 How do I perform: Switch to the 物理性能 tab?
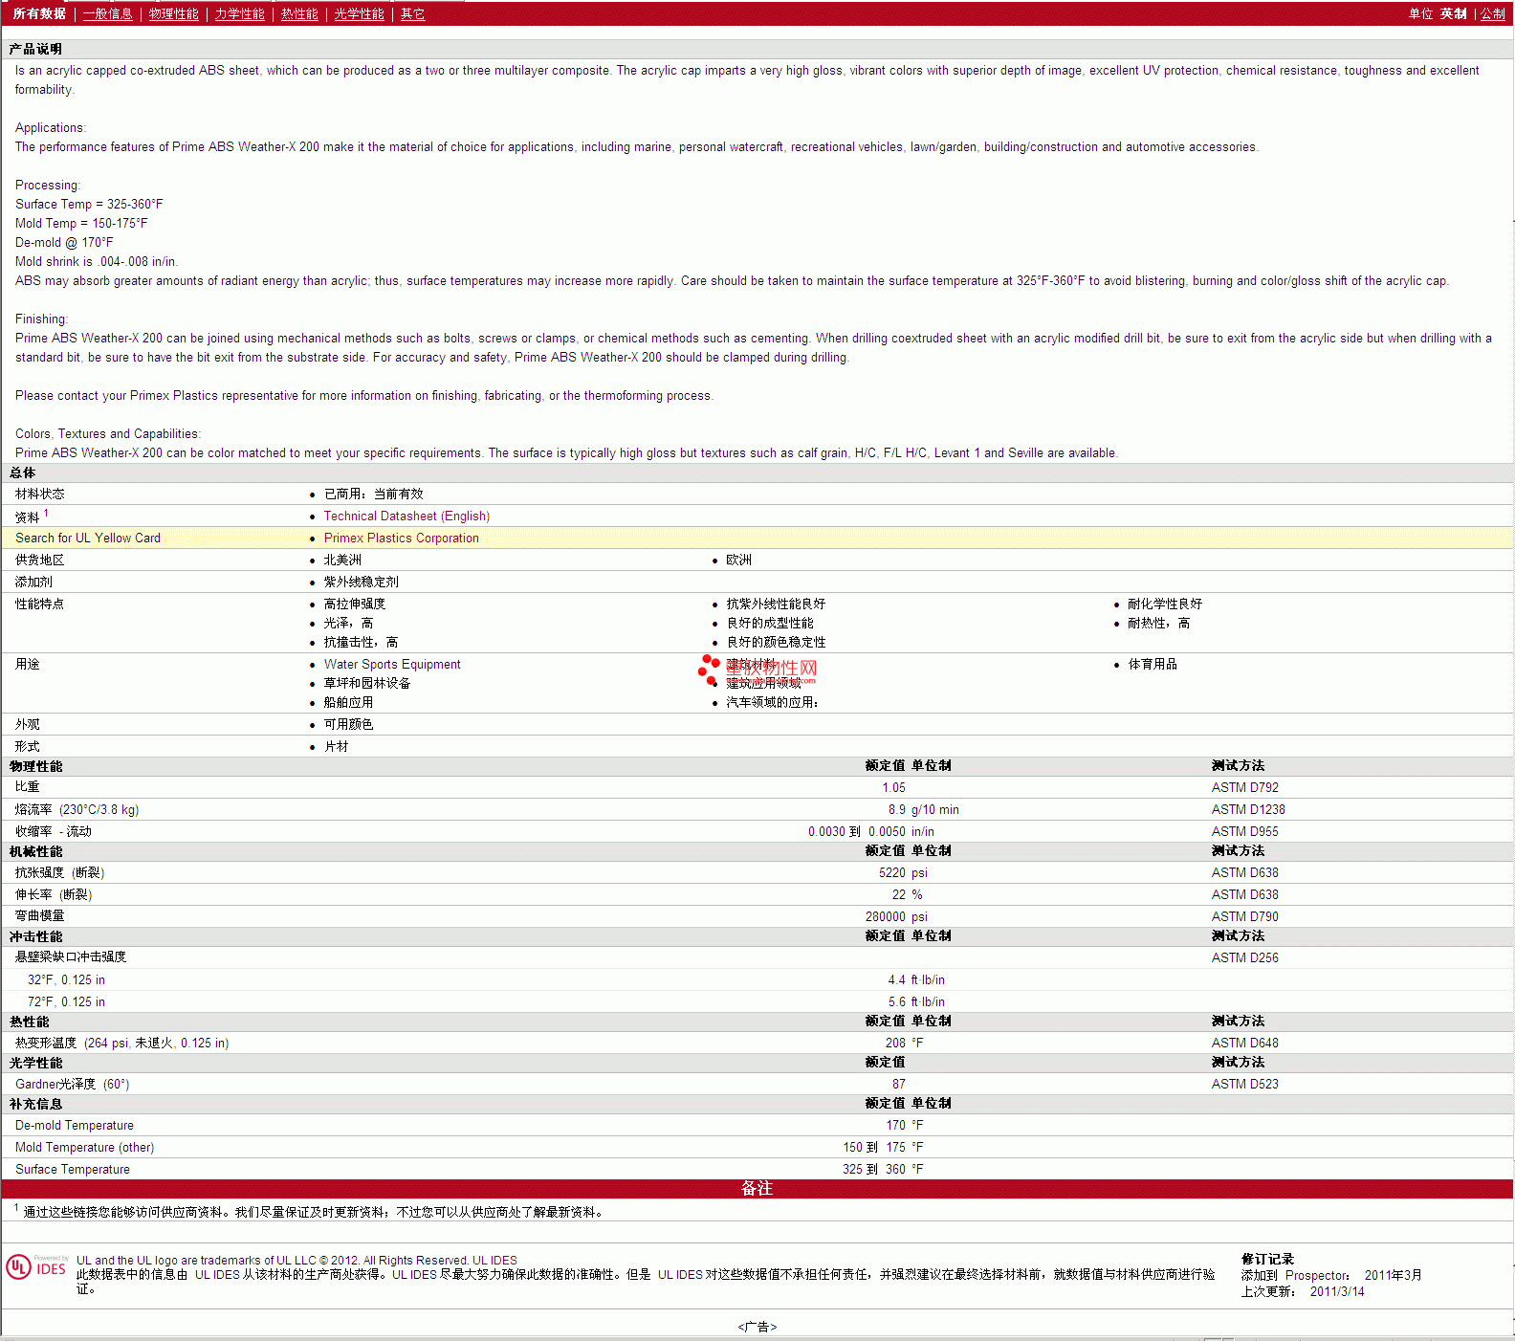coord(173,13)
